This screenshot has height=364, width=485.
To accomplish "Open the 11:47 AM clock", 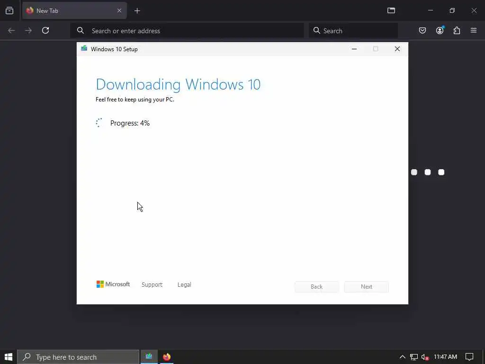I will 445,357.
